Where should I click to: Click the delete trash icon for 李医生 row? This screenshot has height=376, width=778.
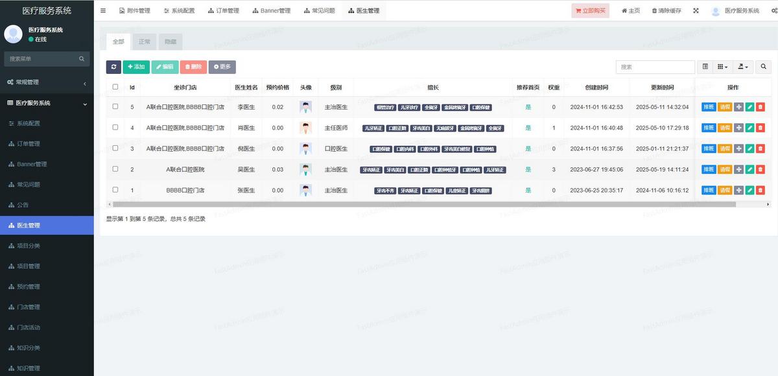(x=760, y=107)
